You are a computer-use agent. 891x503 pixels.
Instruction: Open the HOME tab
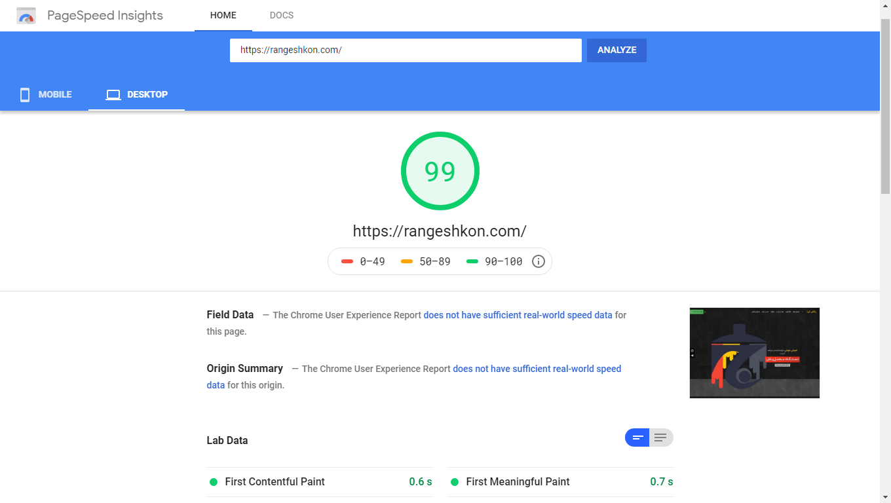pyautogui.click(x=223, y=15)
